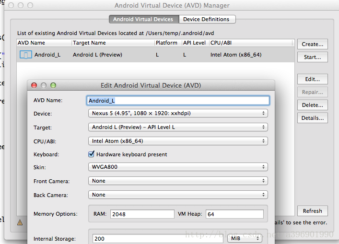Click the warning triangle icon at the bottom left

click(20, 222)
